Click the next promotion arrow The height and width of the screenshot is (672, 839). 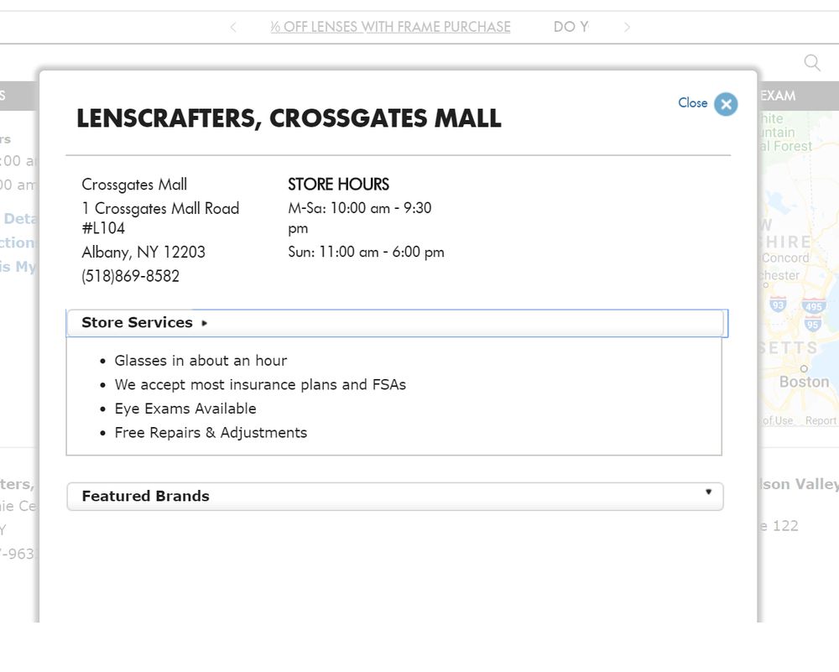click(626, 28)
